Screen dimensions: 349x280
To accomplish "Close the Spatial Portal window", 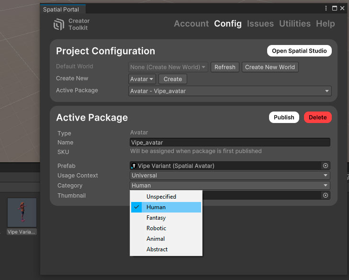I will 342,8.
